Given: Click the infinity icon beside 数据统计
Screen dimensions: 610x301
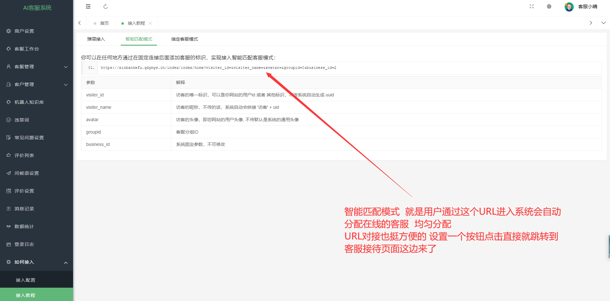Looking at the screenshot, I should tap(9, 226).
